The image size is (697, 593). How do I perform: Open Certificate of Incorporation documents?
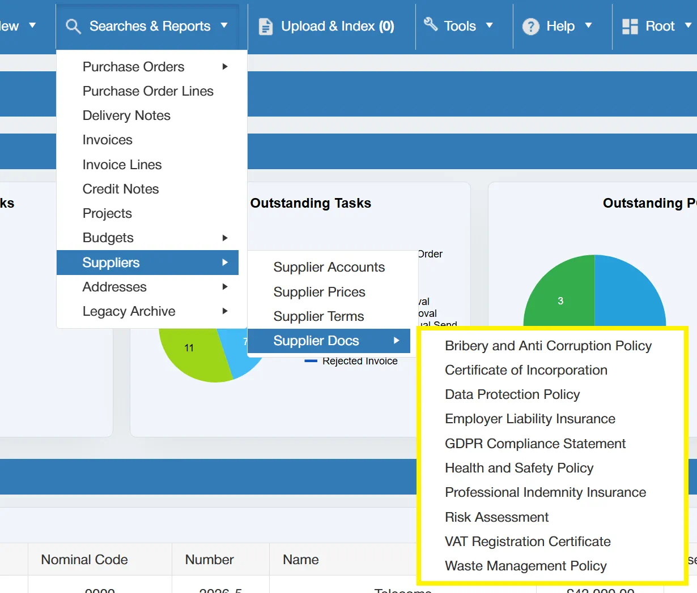(x=526, y=370)
